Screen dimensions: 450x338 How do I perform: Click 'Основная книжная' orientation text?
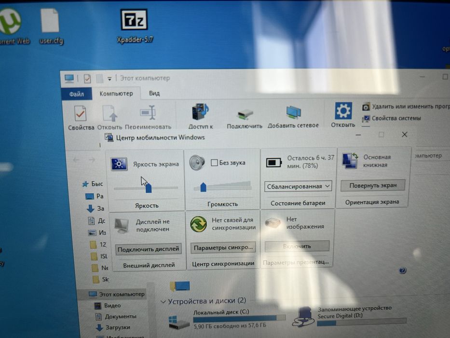pyautogui.click(x=377, y=161)
